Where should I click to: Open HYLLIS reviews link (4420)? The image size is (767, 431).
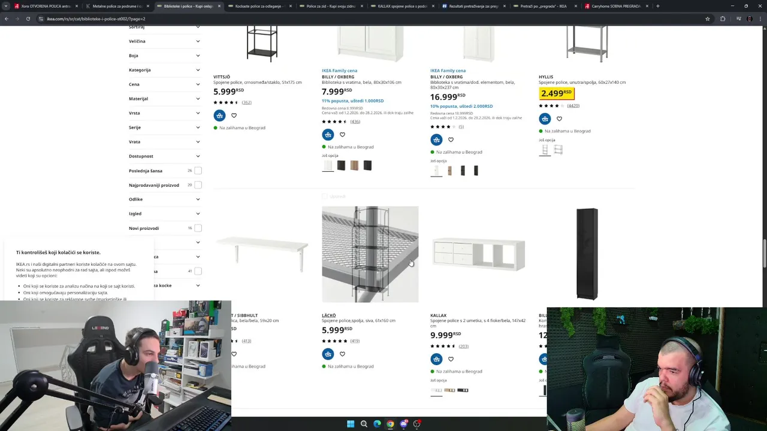pyautogui.click(x=573, y=106)
